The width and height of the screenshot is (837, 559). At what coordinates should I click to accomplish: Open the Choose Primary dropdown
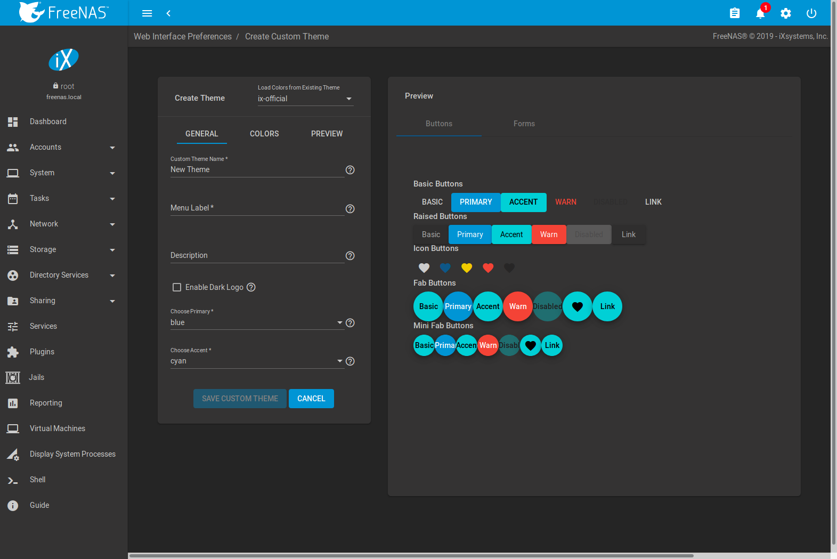pyautogui.click(x=257, y=322)
